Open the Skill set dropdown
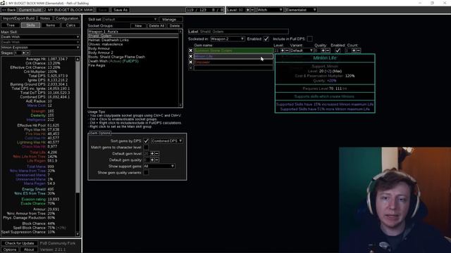The image size is (451, 253). [130, 20]
